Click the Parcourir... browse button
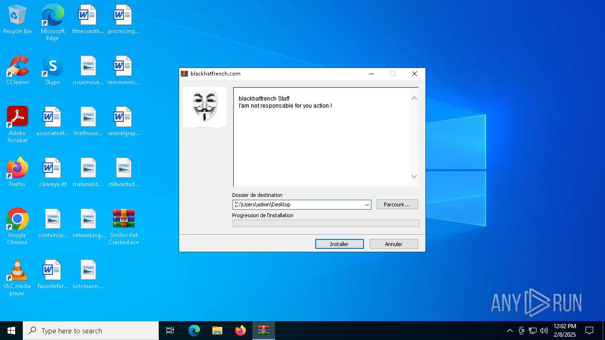605x340 pixels. click(x=397, y=204)
